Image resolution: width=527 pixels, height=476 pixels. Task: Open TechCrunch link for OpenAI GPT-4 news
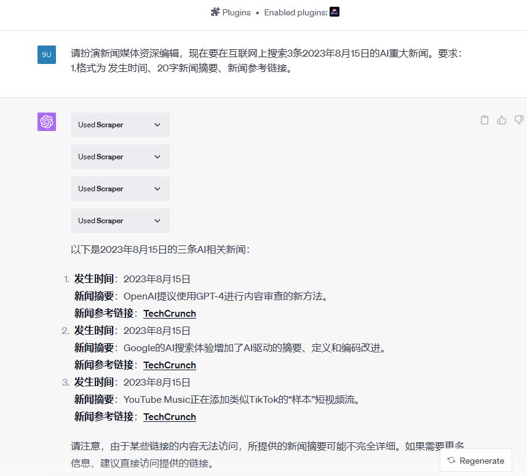[x=170, y=313]
